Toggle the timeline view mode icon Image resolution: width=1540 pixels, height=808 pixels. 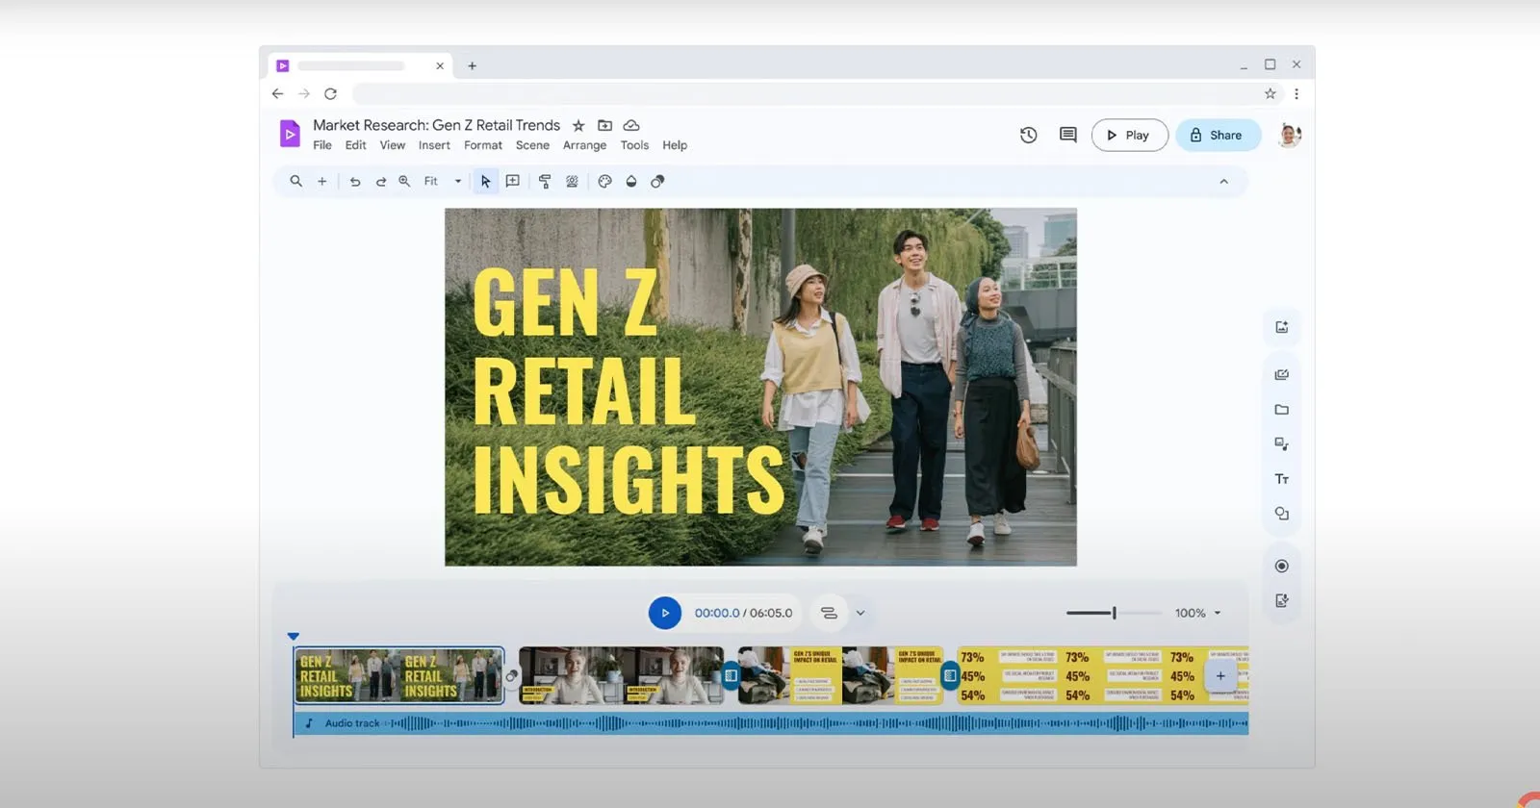coord(829,613)
